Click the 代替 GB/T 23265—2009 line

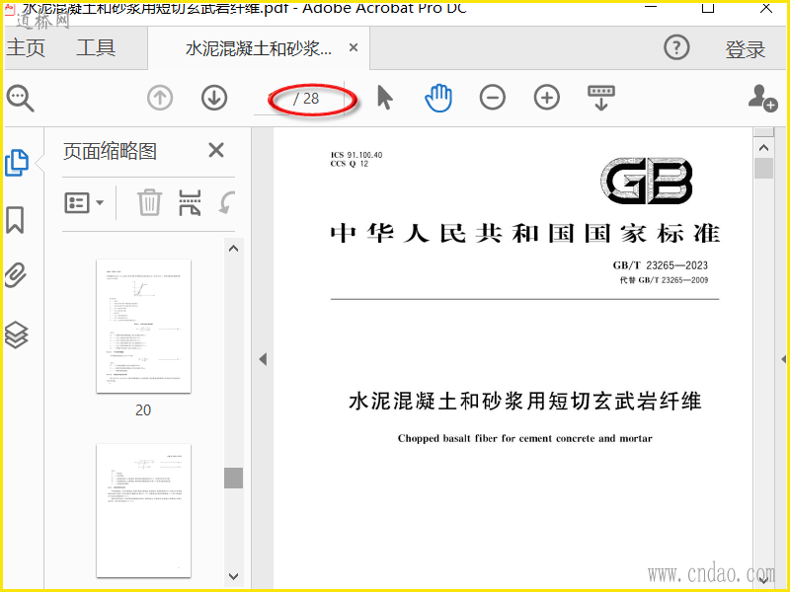[664, 280]
